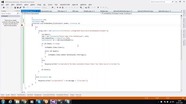The image size is (186, 104).
Task: Toggle the red breakpoint in the margin
Action: pos(22,25)
